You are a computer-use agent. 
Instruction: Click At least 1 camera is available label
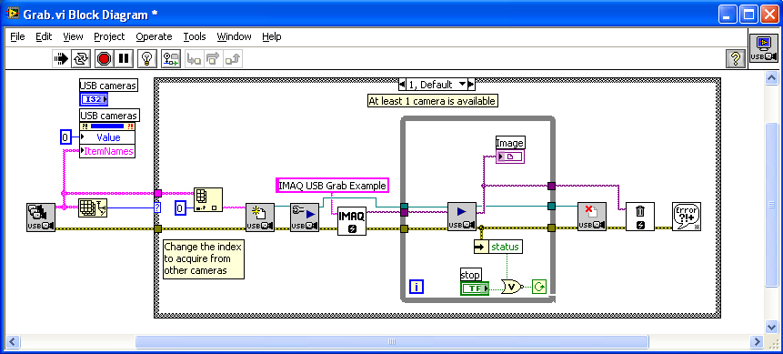tap(433, 101)
